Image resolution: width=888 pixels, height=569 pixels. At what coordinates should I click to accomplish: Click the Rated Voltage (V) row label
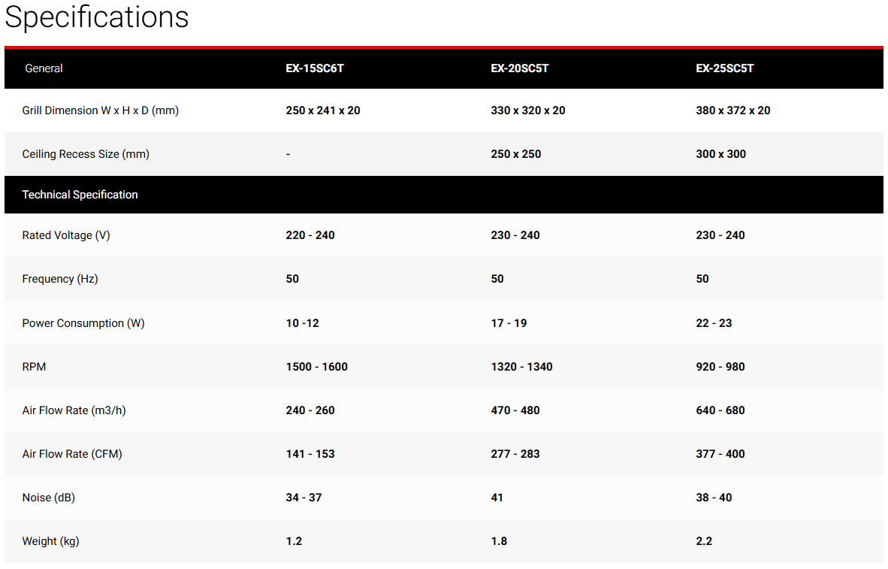(x=66, y=235)
